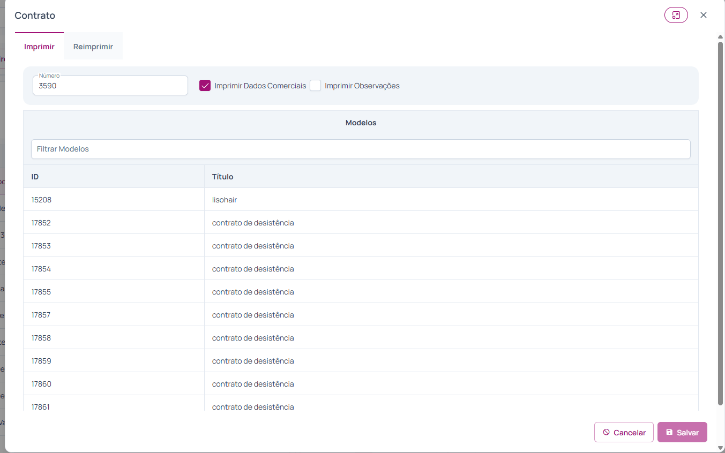
Task: Uncheck Imprimir Dados Comerciais
Action: tap(205, 86)
